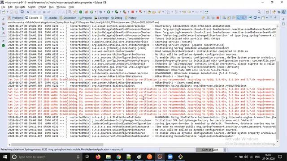The height and width of the screenshot is (161, 287).
Task: Click the Windows Start button
Action: click(x=5, y=157)
